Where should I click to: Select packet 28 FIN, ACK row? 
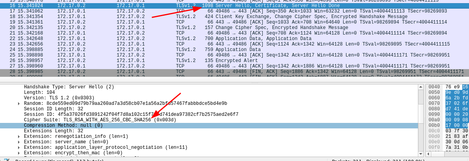[x=236, y=72]
